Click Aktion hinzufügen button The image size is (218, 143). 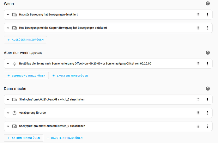tap(23, 138)
